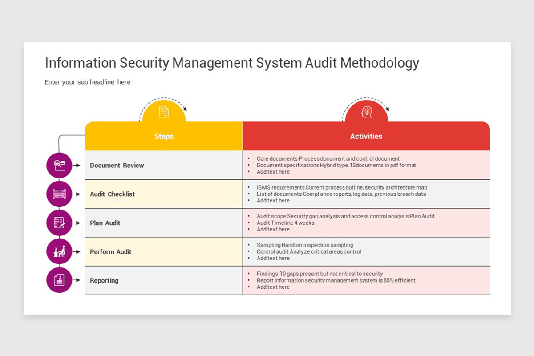Click the 'Audit Timeline 4 weeks' bullet
Image resolution: width=534 pixels, height=356 pixels.
pos(285,223)
